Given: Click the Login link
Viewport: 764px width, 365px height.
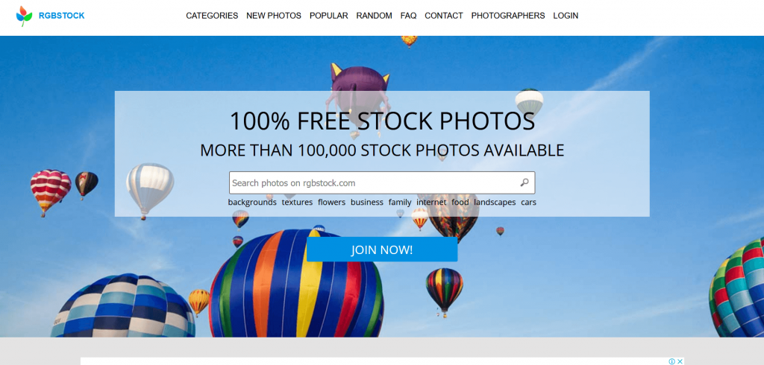Looking at the screenshot, I should click(566, 16).
